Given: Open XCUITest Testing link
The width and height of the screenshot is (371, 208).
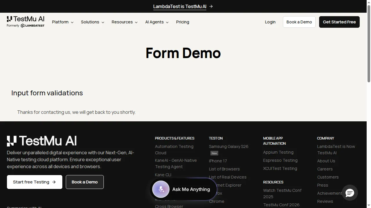Looking at the screenshot, I should pyautogui.click(x=280, y=168).
